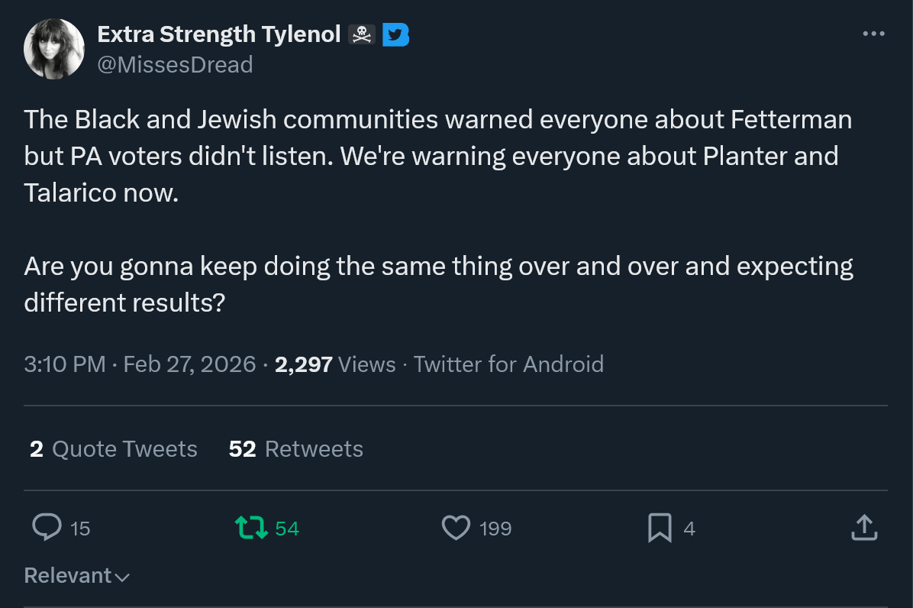Click the Twitter for Android source label
The image size is (913, 608).
508,364
